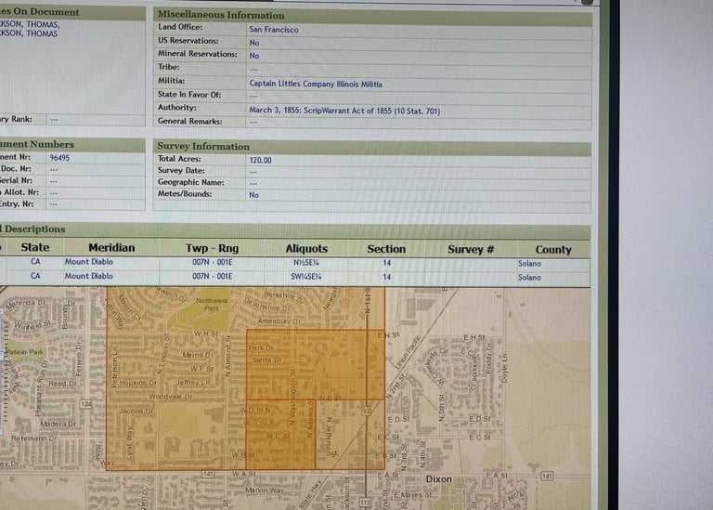This screenshot has height=510, width=713.
Task: Click the Northwest Park label on the map
Action: (x=212, y=305)
